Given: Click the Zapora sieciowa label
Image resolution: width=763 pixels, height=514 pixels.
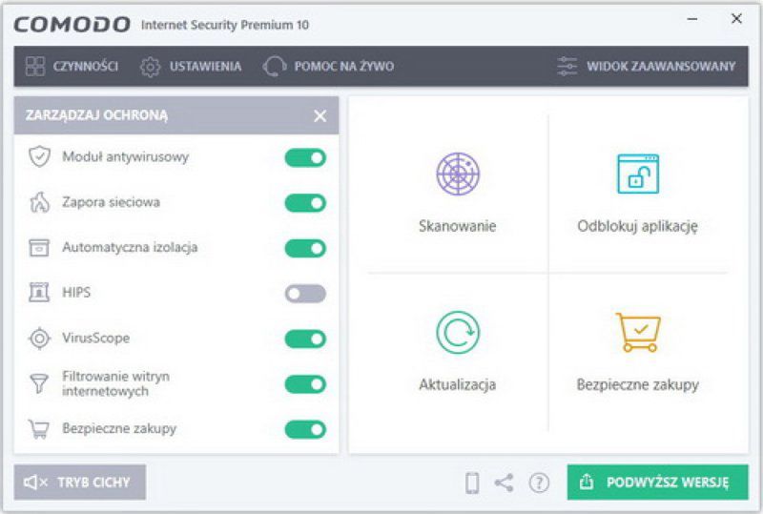Looking at the screenshot, I should [x=111, y=202].
